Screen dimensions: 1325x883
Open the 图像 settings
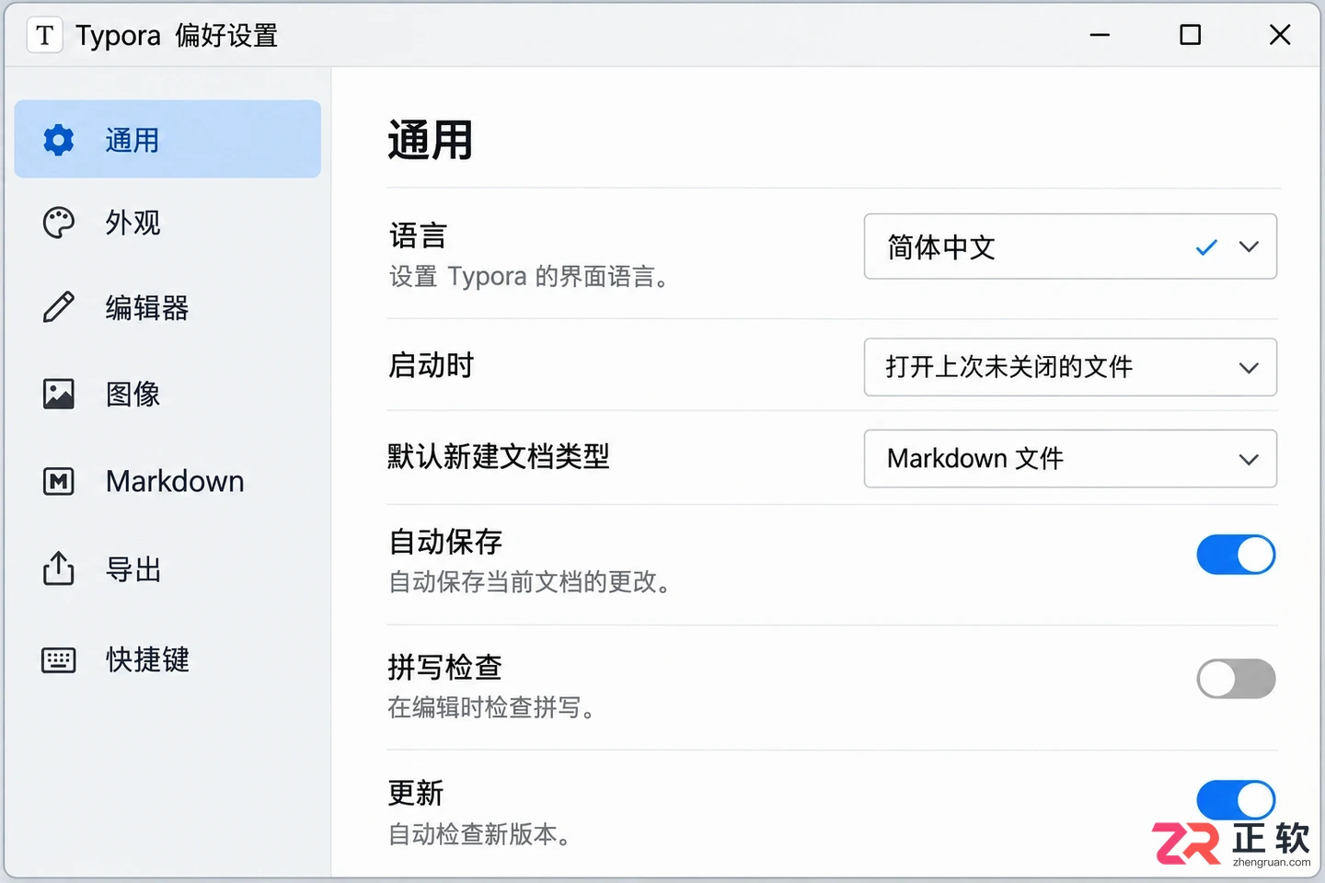pyautogui.click(x=167, y=394)
